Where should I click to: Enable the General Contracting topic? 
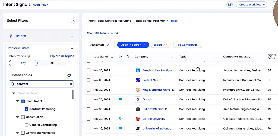[26, 125]
